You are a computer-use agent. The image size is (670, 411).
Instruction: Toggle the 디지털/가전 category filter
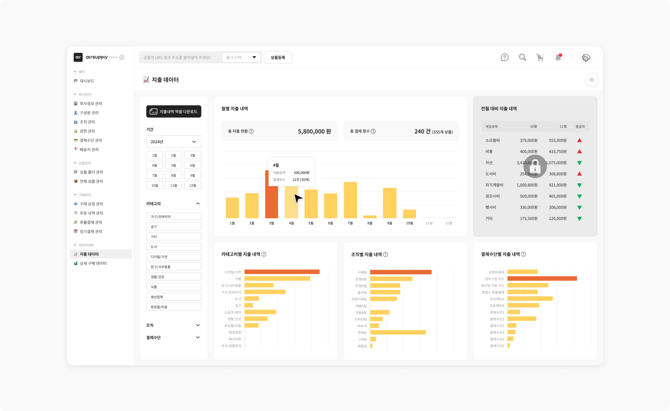pos(174,257)
